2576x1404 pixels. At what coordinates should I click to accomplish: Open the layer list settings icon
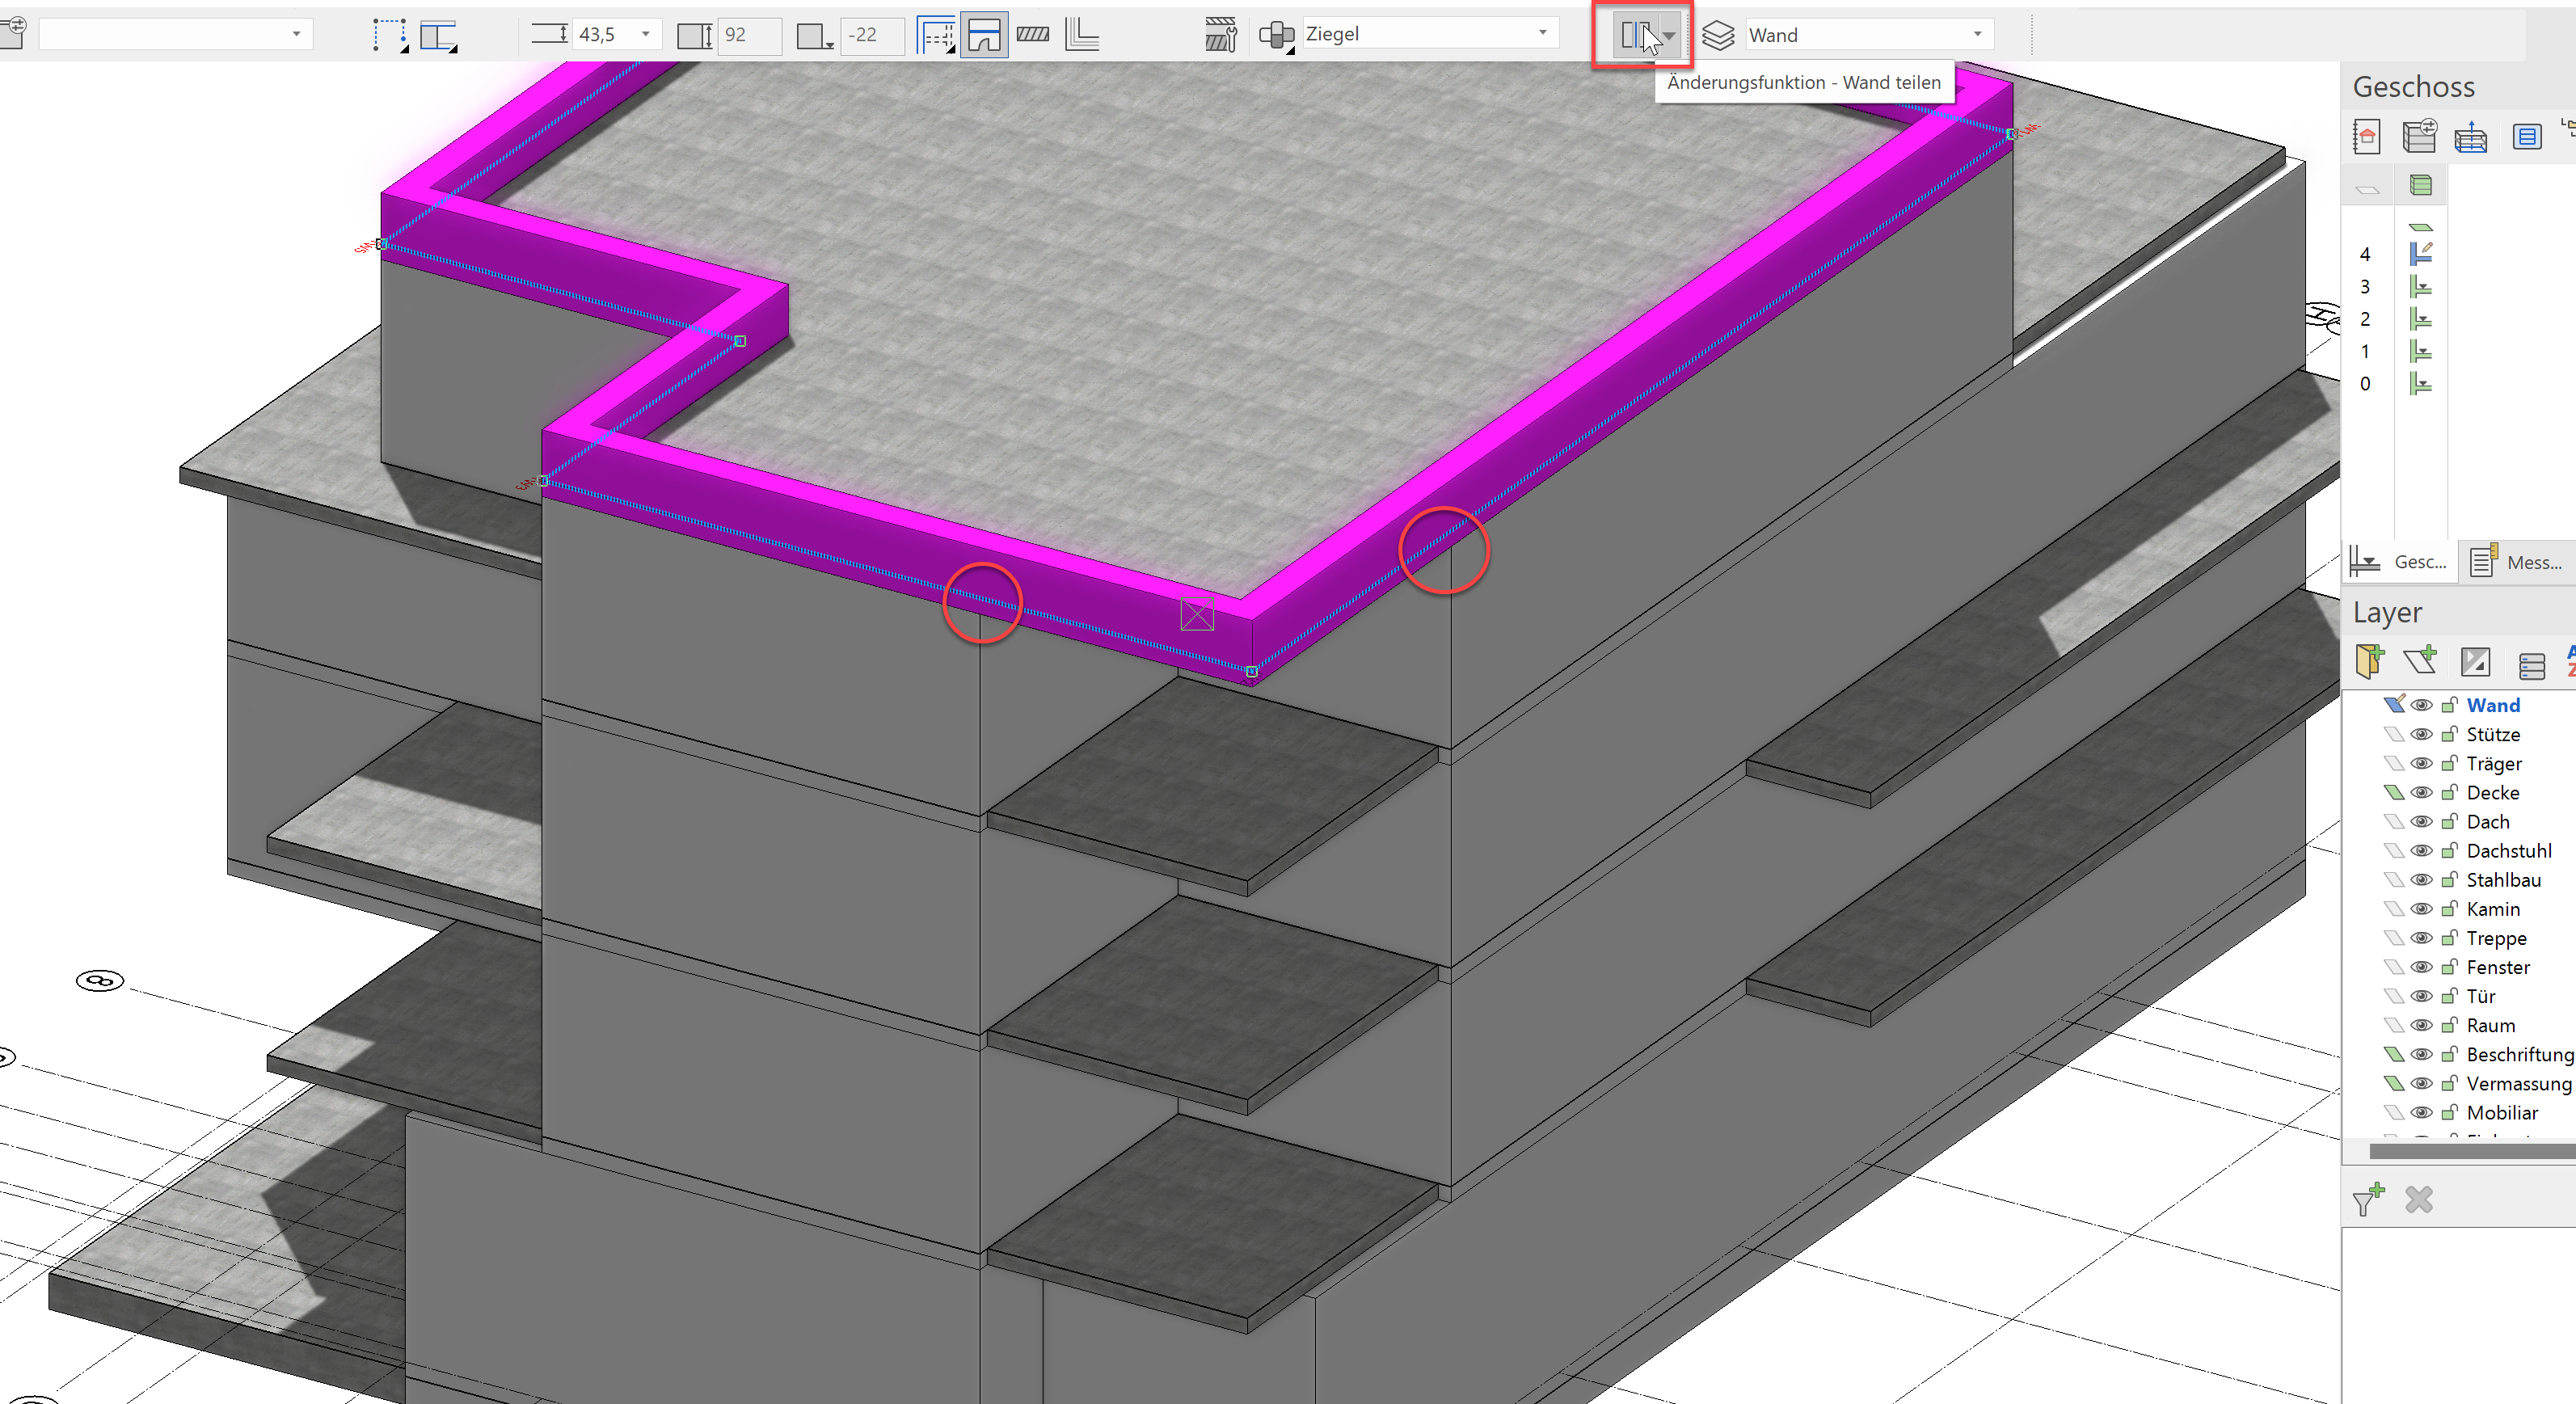tap(2531, 665)
